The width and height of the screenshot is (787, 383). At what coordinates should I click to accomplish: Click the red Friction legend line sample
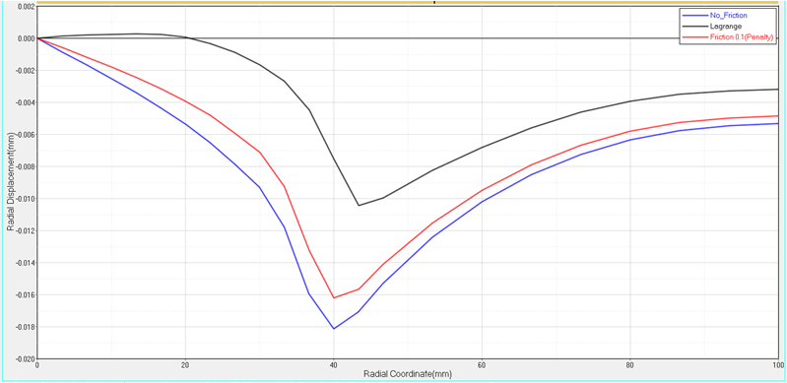point(694,37)
